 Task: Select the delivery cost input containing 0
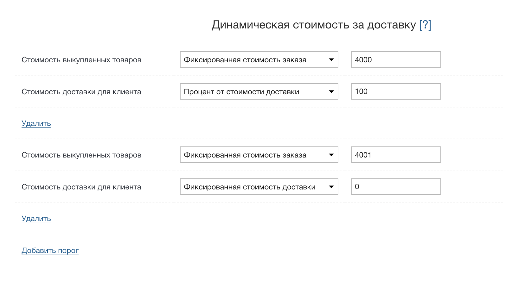pyautogui.click(x=395, y=187)
